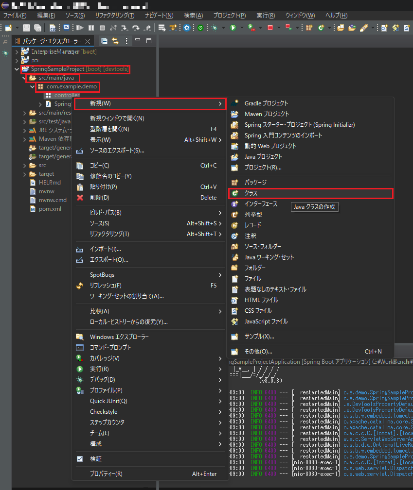
Task: Click the Resume debug toolbar icon
Action: pos(80,28)
